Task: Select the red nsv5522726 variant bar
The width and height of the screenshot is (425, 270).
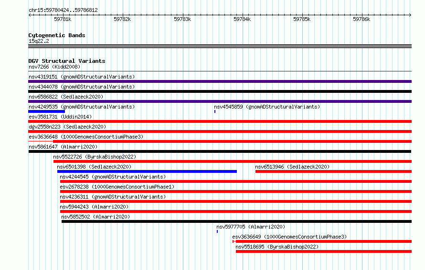Action: click(x=233, y=161)
